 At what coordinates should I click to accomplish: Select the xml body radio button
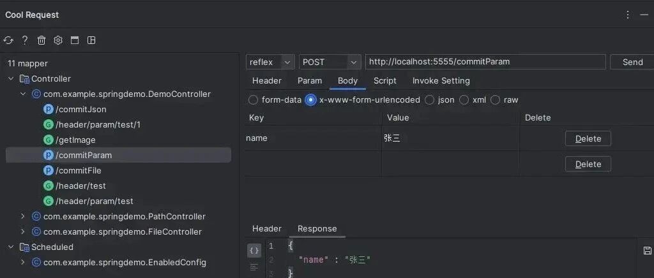coord(464,100)
